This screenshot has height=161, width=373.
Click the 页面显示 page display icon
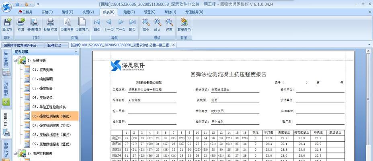tap(82, 22)
